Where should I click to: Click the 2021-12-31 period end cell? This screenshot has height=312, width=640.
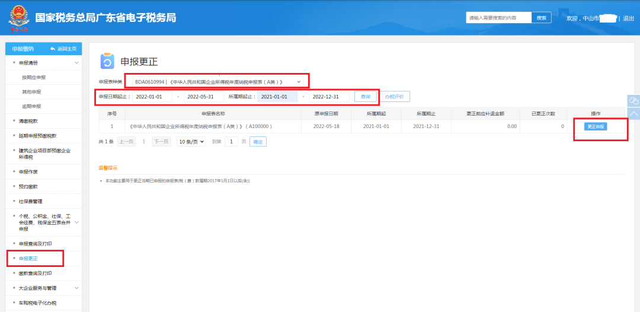(426, 126)
